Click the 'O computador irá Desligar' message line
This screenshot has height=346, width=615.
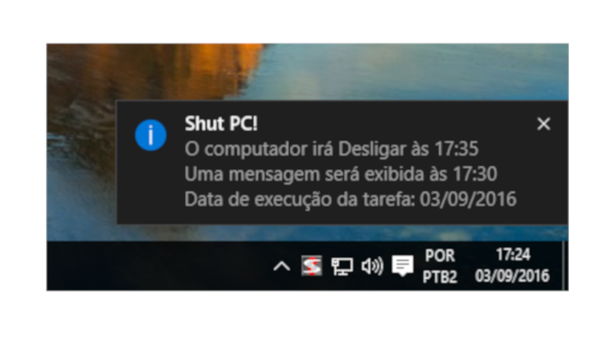332,149
